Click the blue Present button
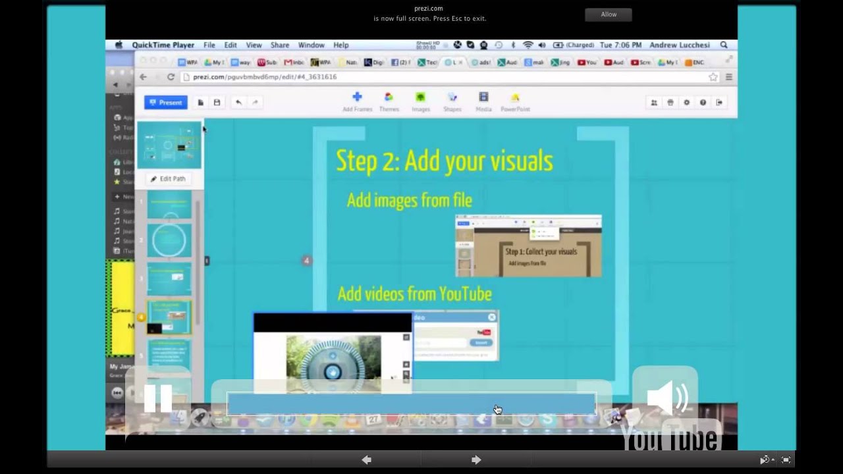This screenshot has width=843, height=474. tap(165, 103)
